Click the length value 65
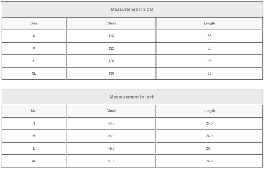Screen dimensions: 264x170 pos(209,36)
